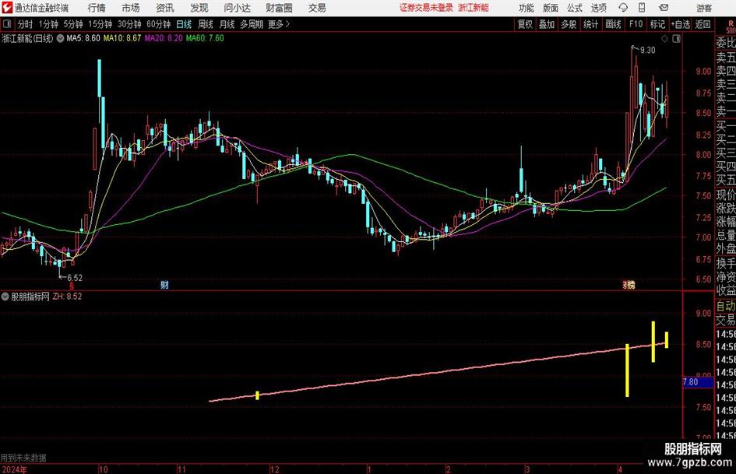Switch to 1分钟 period
Image resolution: width=736 pixels, height=474 pixels.
[48, 24]
